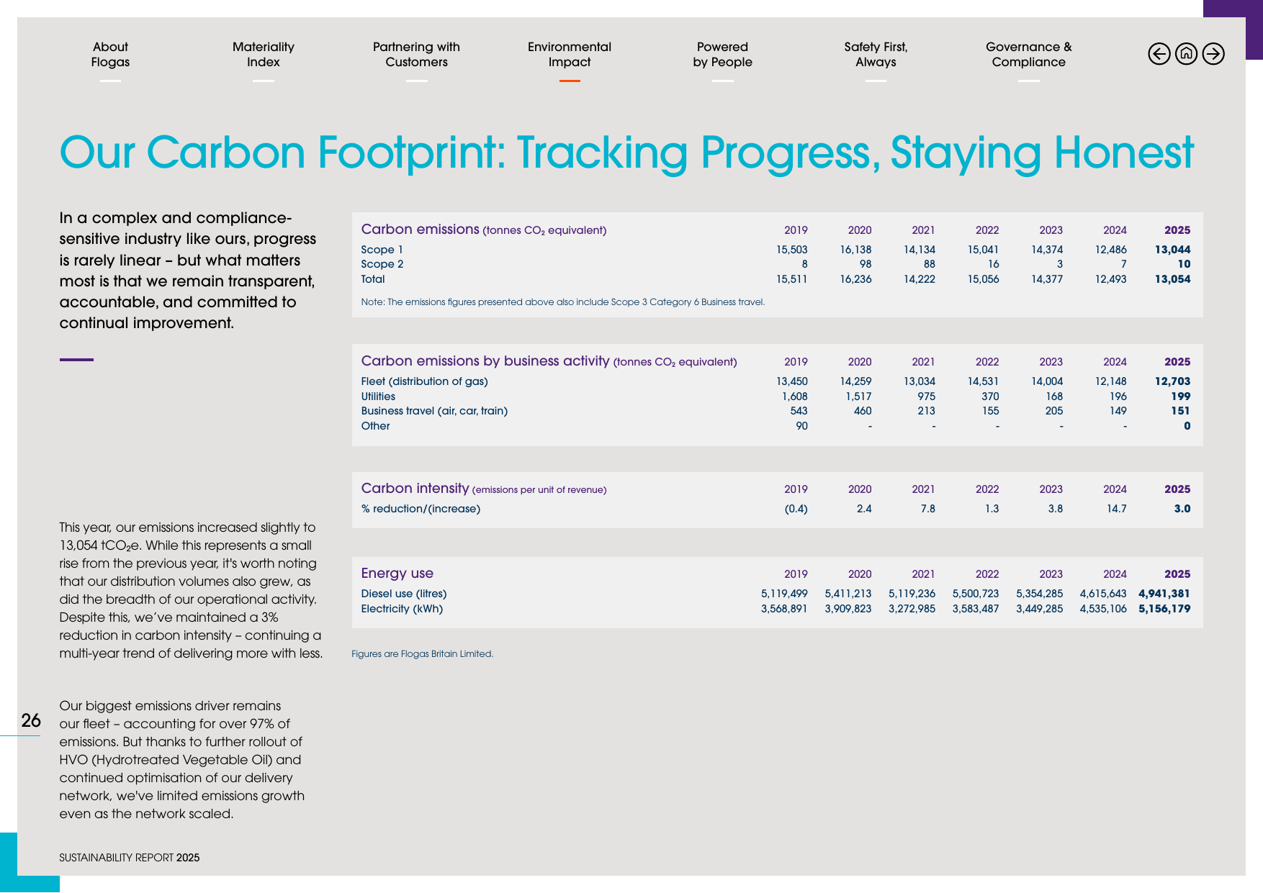1263x893 pixels.
Task: Open the Environmental Impact section
Action: [x=570, y=55]
